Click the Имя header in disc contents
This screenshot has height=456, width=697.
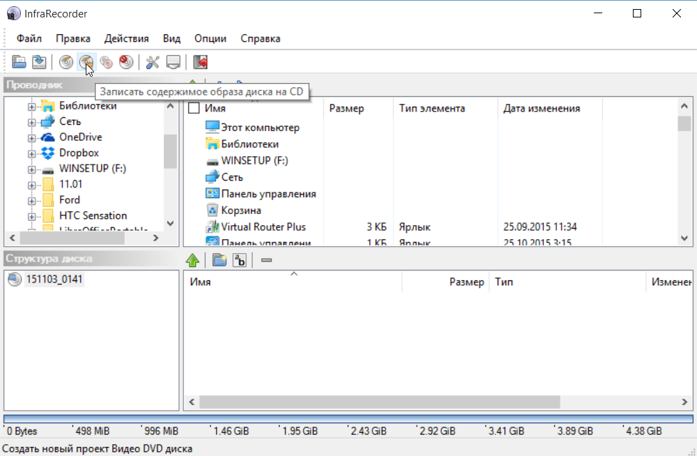pos(293,282)
